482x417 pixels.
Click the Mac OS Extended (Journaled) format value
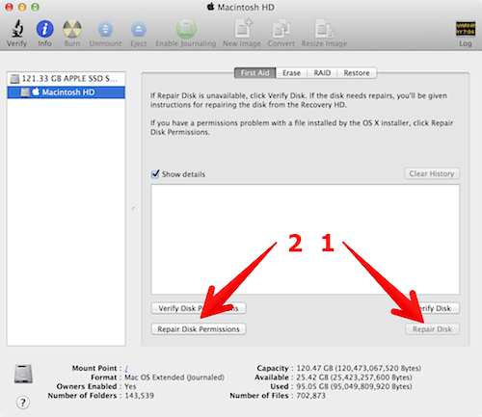(x=174, y=378)
